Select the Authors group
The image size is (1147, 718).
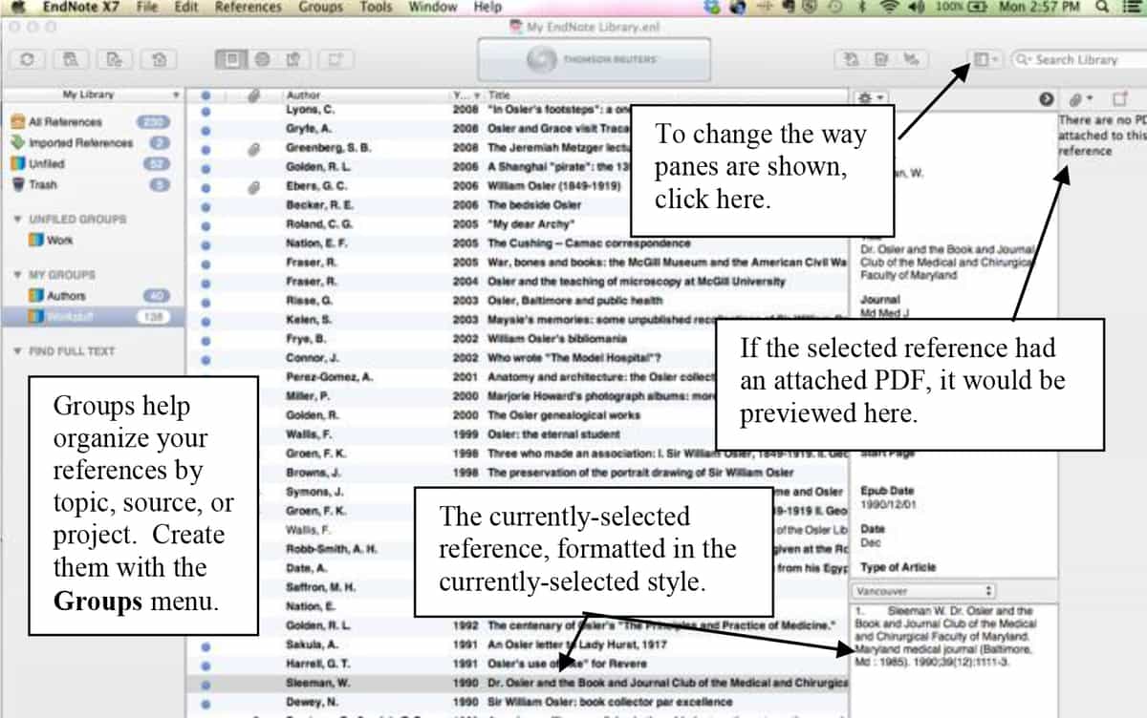(66, 296)
